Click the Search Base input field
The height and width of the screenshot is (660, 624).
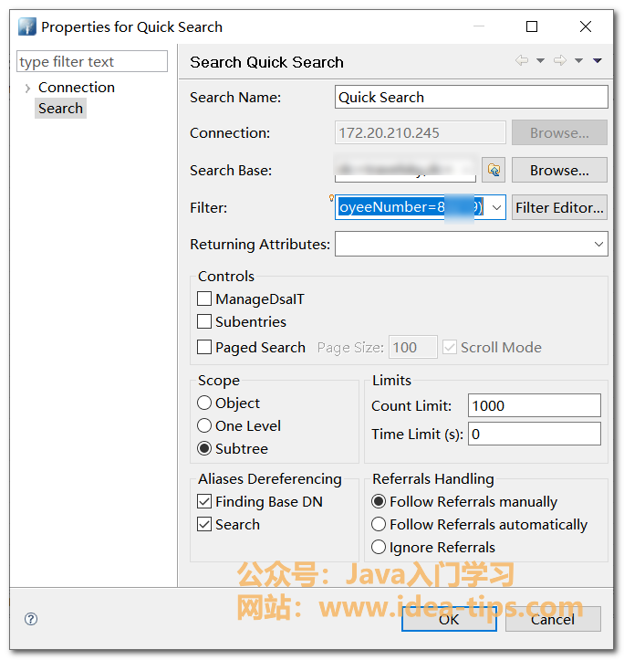405,170
